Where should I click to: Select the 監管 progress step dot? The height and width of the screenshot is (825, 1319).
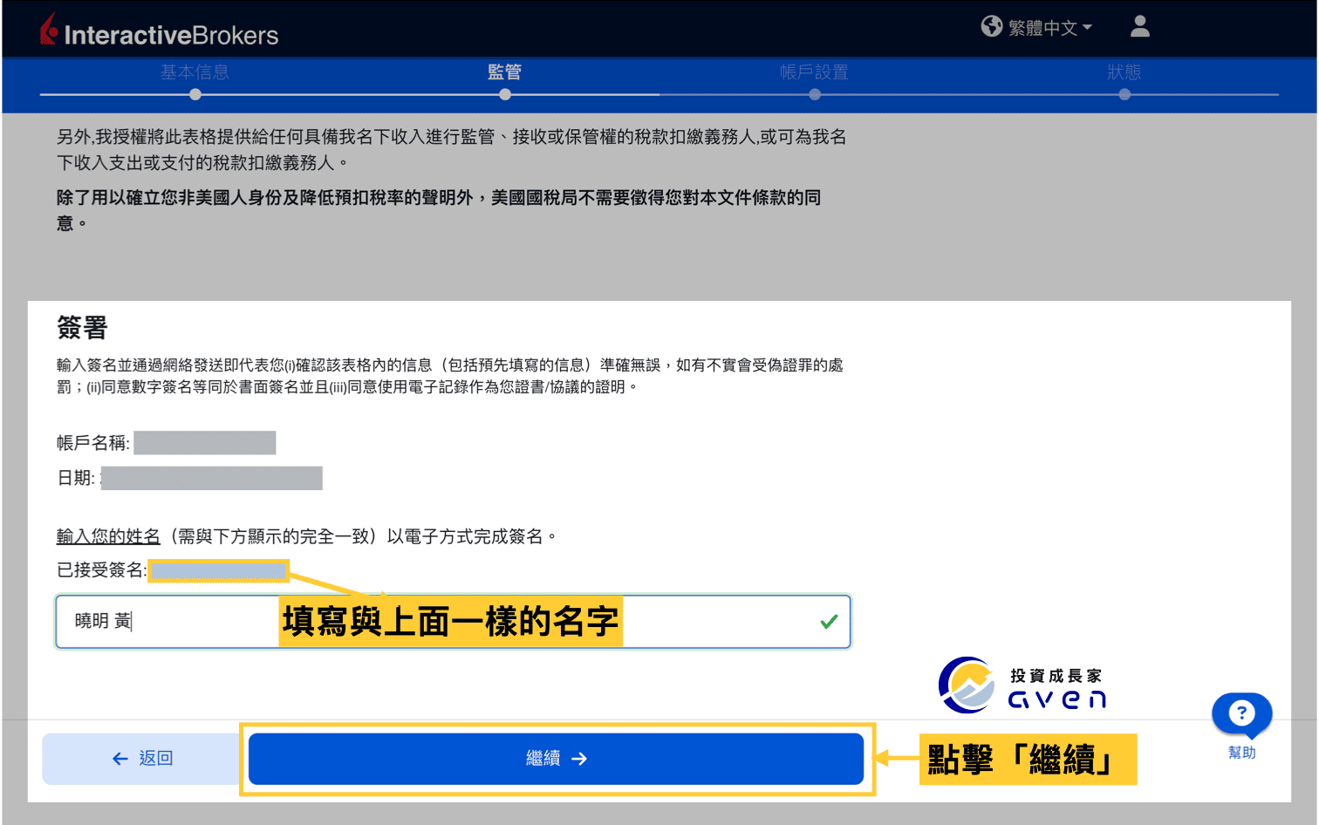(x=504, y=93)
